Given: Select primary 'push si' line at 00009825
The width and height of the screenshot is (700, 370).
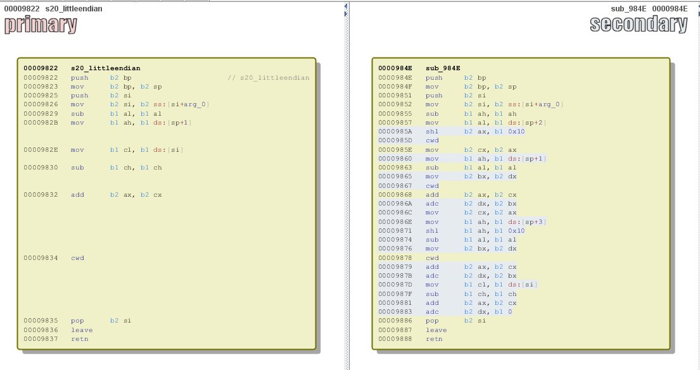Looking at the screenshot, I should 78,96.
